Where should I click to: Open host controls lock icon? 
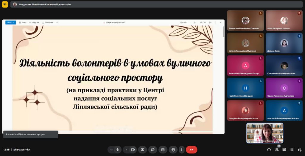(x=299, y=150)
